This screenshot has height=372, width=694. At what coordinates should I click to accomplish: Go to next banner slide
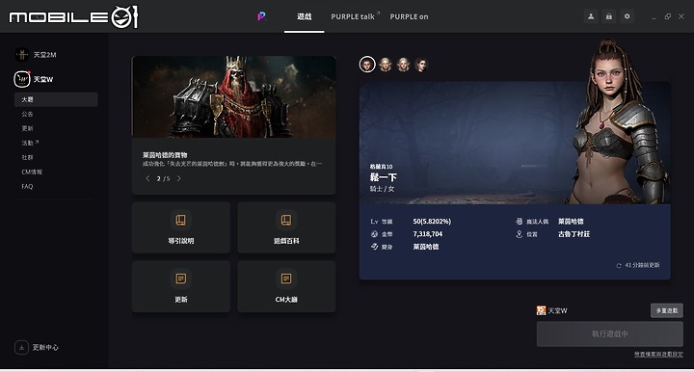point(179,178)
